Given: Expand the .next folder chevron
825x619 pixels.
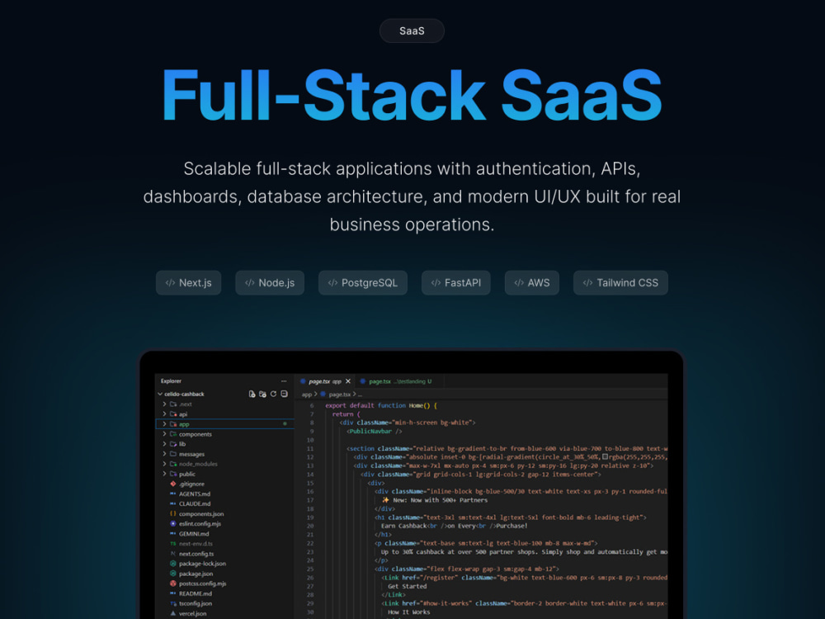Looking at the screenshot, I should 164,404.
